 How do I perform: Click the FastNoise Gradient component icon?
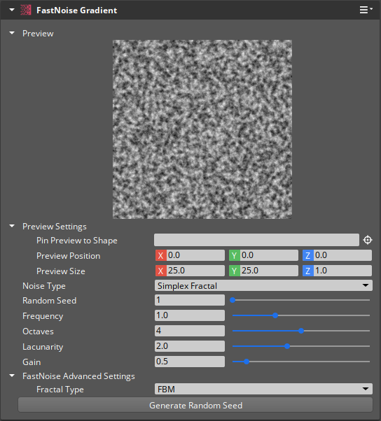point(26,10)
